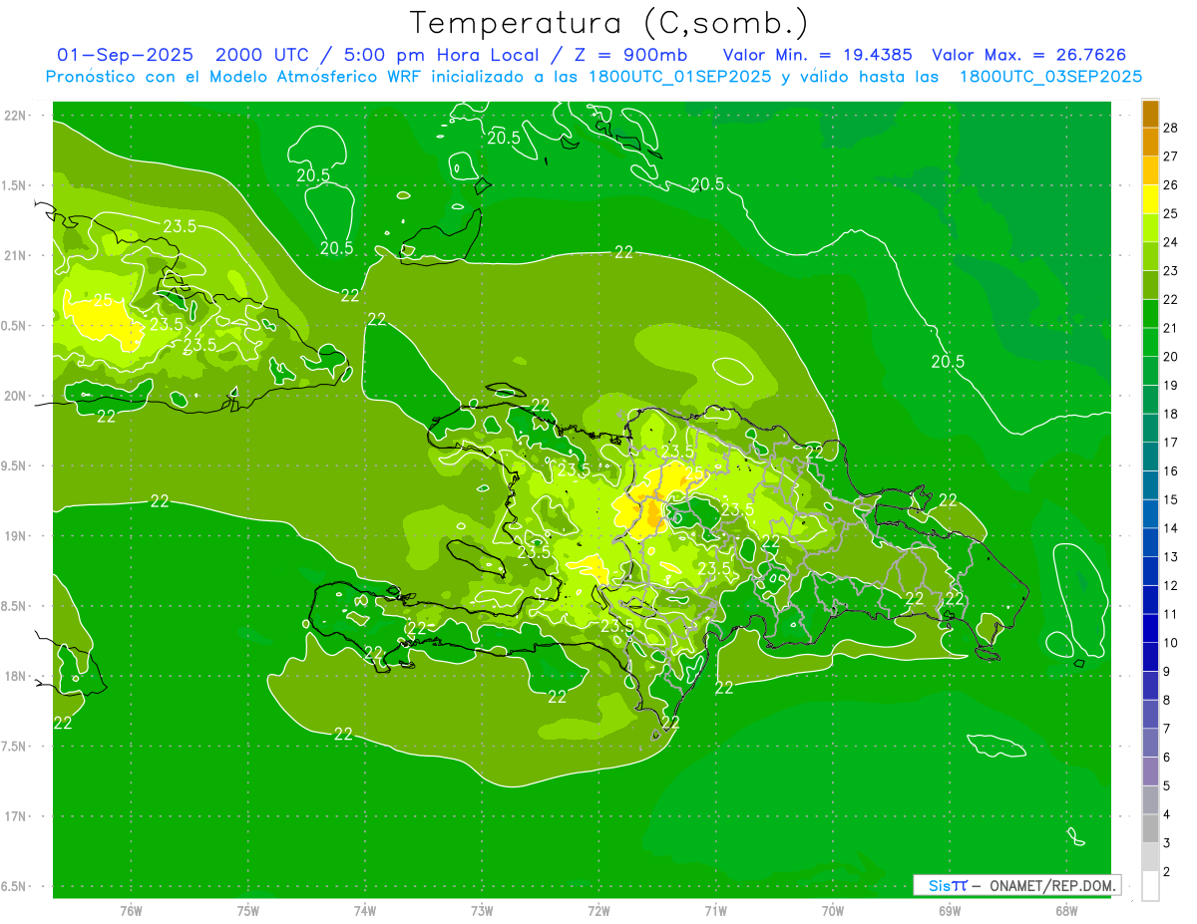Click the "23" label on the color bar
This screenshot has height=924, width=1197.
[x=1170, y=270]
